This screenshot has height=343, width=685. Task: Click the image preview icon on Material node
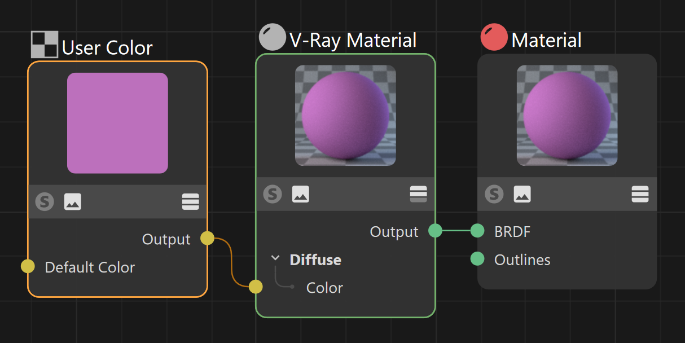[x=522, y=194]
